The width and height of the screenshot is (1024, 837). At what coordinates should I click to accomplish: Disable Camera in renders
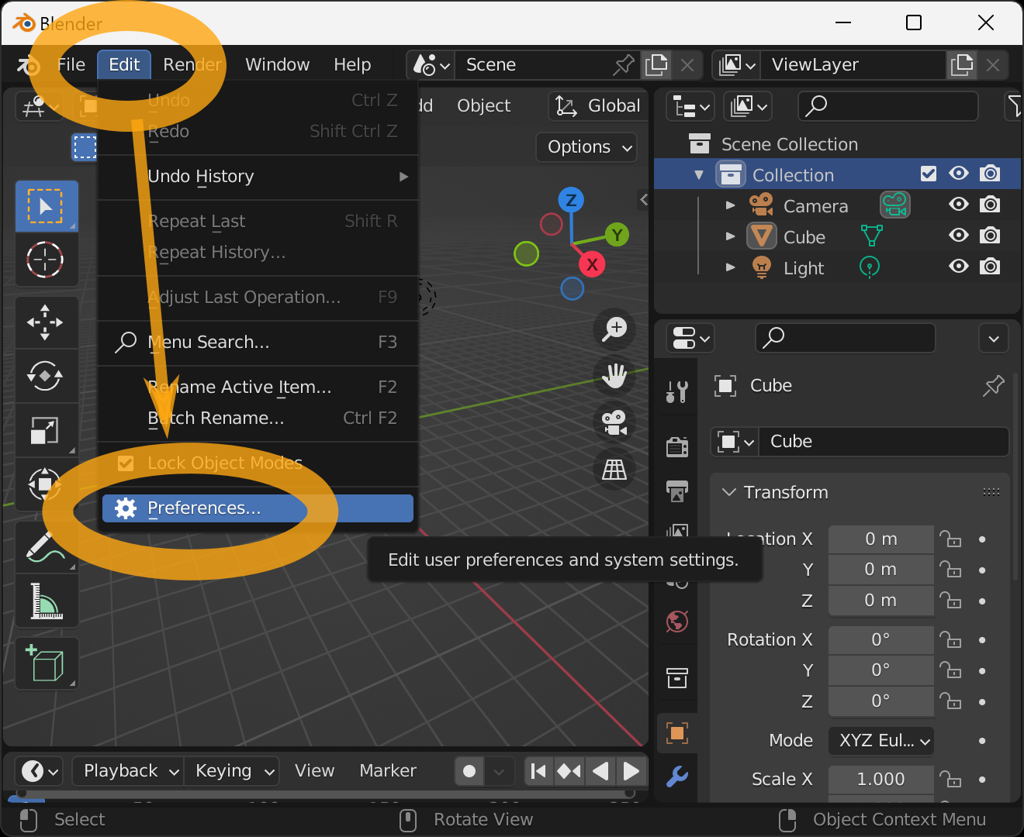pos(990,205)
